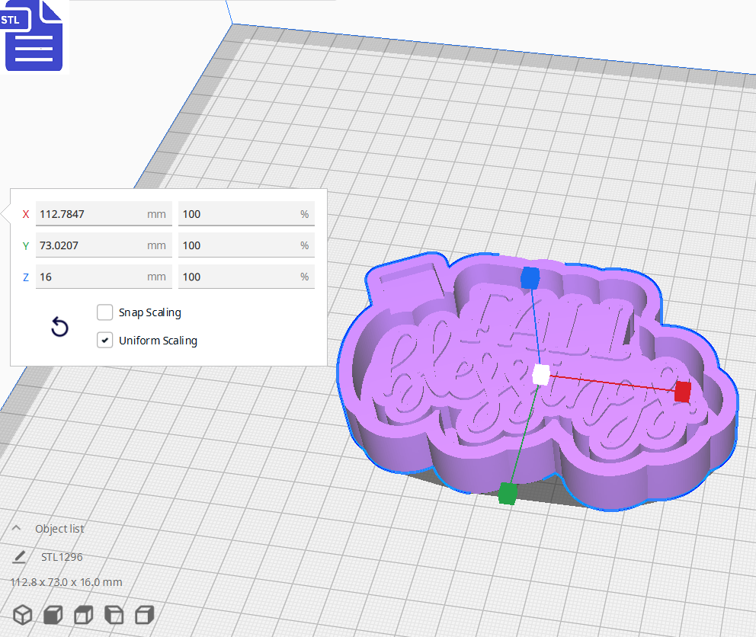Click the STL file icon
The height and width of the screenshot is (637, 756).
pyautogui.click(x=34, y=36)
